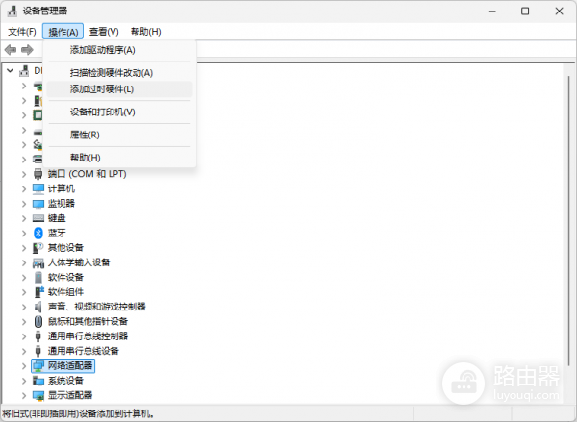Click the 软件组件 icon
Image resolution: width=577 pixels, height=422 pixels.
pos(38,292)
